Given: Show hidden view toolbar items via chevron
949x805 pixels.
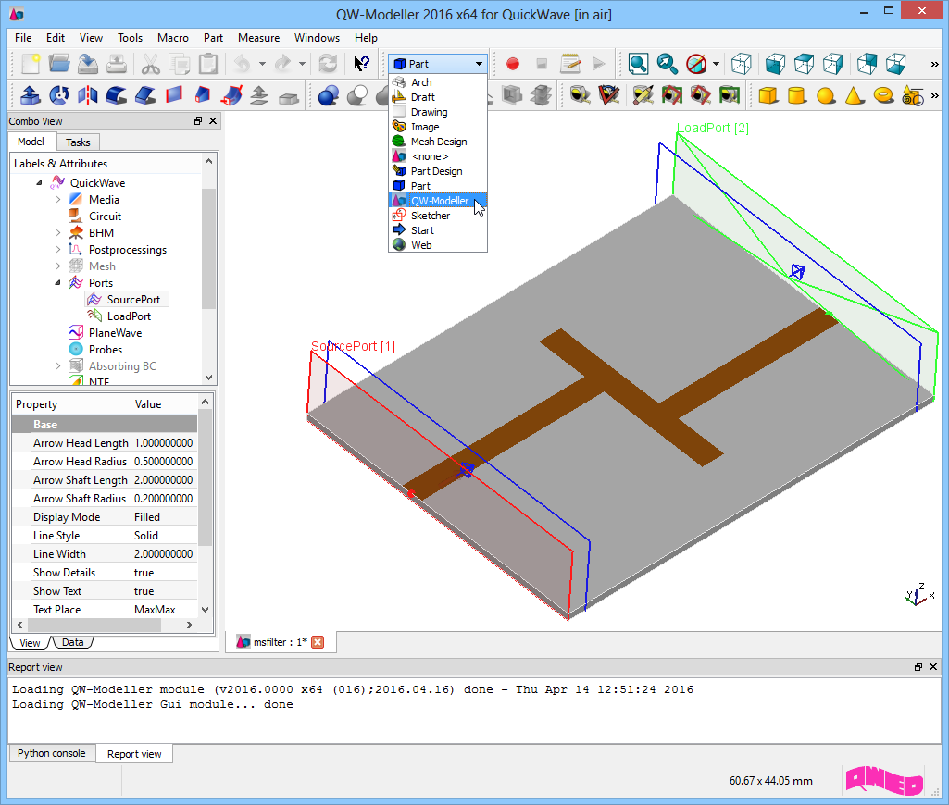Looking at the screenshot, I should (x=934, y=64).
